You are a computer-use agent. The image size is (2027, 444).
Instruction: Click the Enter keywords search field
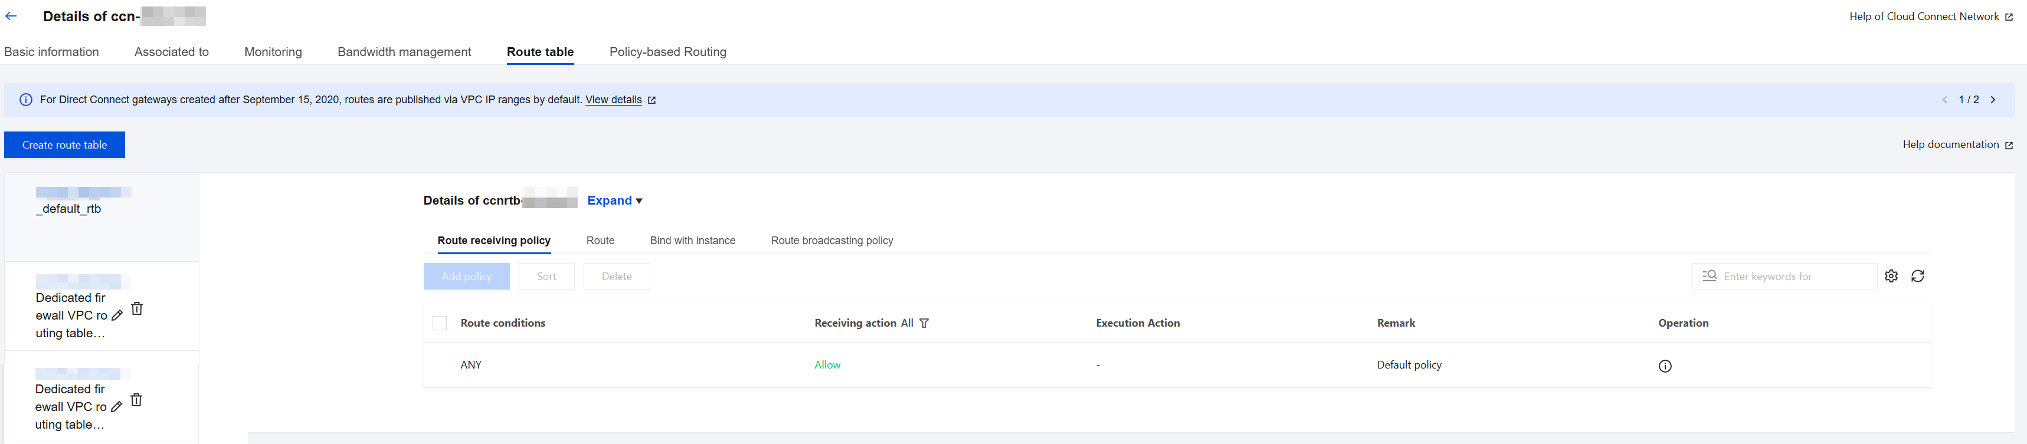(x=1784, y=276)
